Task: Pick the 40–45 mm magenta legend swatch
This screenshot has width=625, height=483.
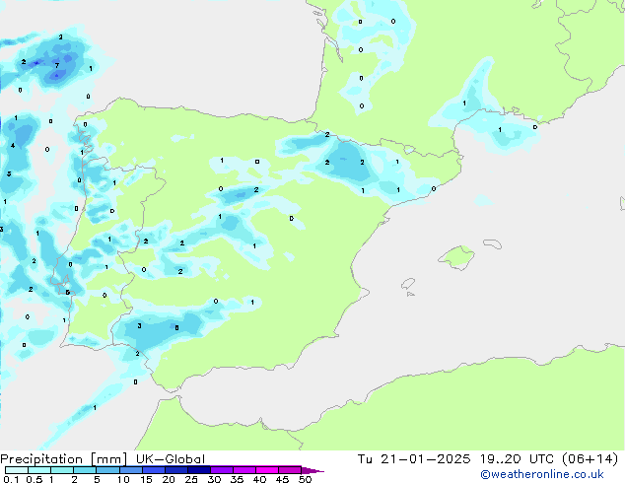Action: pos(267,470)
